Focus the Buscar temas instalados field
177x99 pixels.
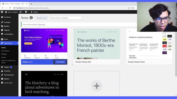click(x=66, y=18)
